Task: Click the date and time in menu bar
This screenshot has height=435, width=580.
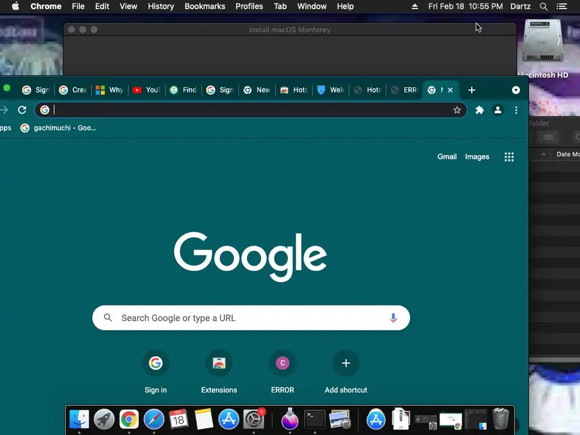Action: 466,6
